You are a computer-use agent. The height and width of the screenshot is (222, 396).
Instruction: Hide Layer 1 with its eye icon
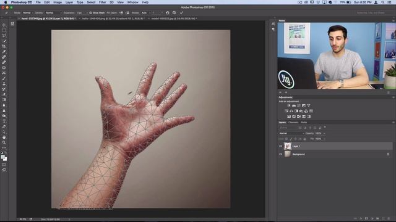[x=280, y=146]
